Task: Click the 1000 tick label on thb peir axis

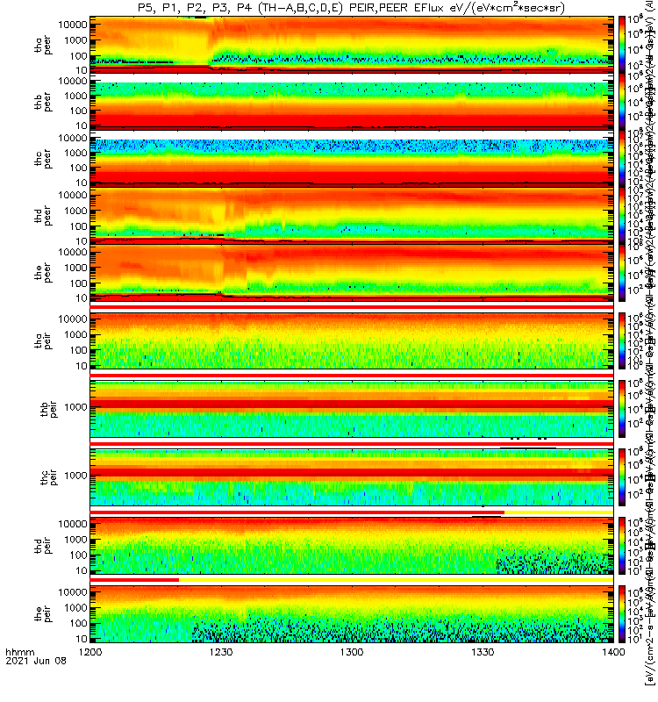Action: [x=75, y=407]
